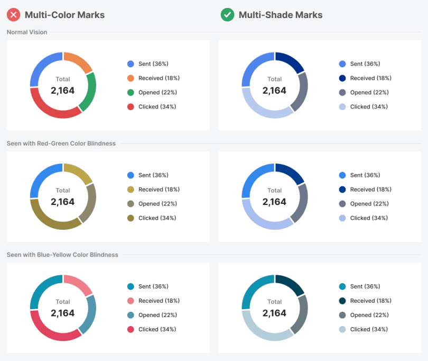
Task: Click the red X icon beside Multi-Color Marks
Action: coord(14,15)
